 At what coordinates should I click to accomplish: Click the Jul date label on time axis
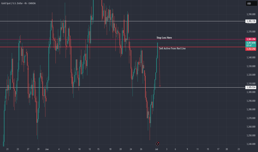click(x=156, y=149)
